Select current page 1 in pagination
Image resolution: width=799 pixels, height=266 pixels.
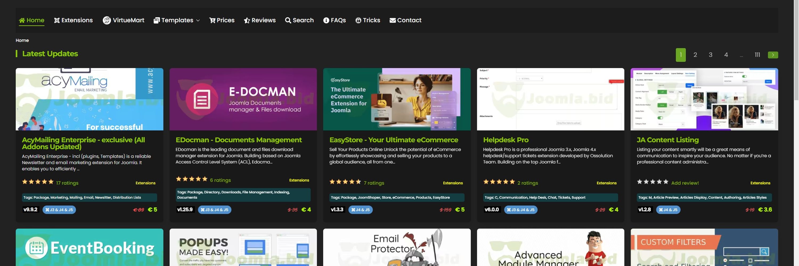pyautogui.click(x=681, y=55)
